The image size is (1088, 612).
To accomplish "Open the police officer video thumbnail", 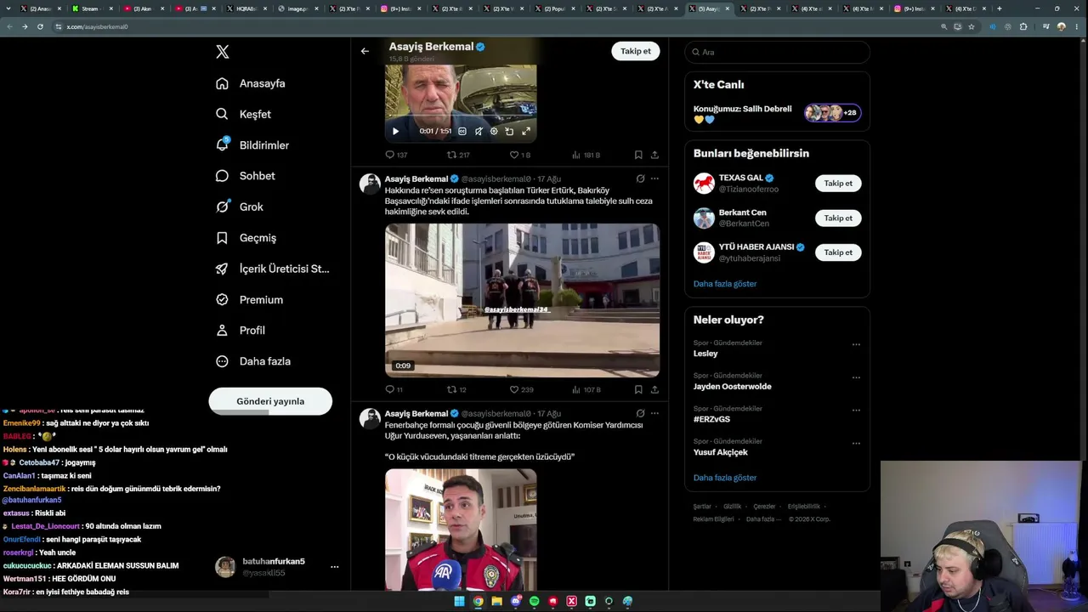I will (461, 530).
